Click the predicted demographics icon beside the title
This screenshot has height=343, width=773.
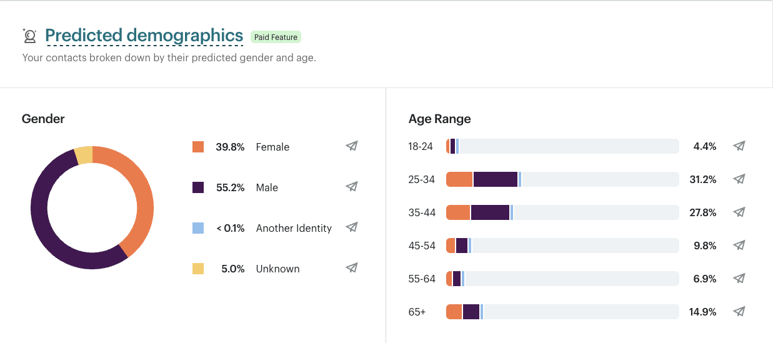point(29,36)
